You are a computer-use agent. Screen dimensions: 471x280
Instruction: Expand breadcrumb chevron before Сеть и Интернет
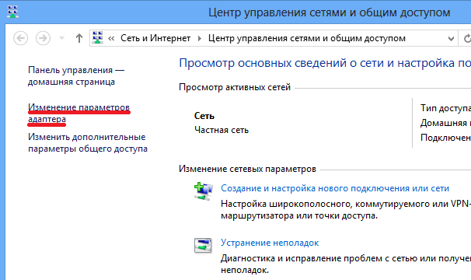pyautogui.click(x=111, y=38)
